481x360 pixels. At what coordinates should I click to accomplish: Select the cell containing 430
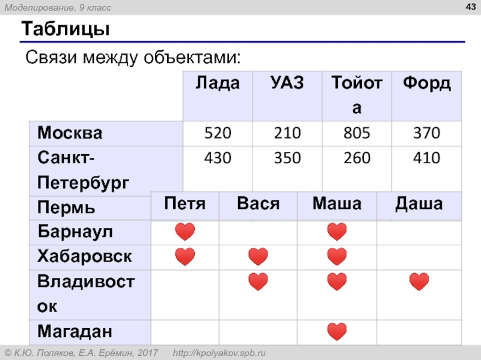click(216, 158)
